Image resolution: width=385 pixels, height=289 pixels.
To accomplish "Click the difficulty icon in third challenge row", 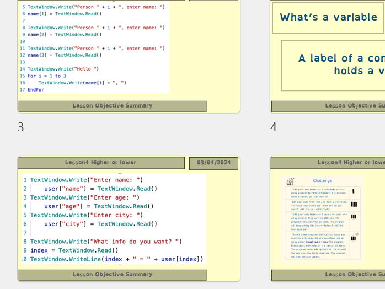I will (353, 217).
